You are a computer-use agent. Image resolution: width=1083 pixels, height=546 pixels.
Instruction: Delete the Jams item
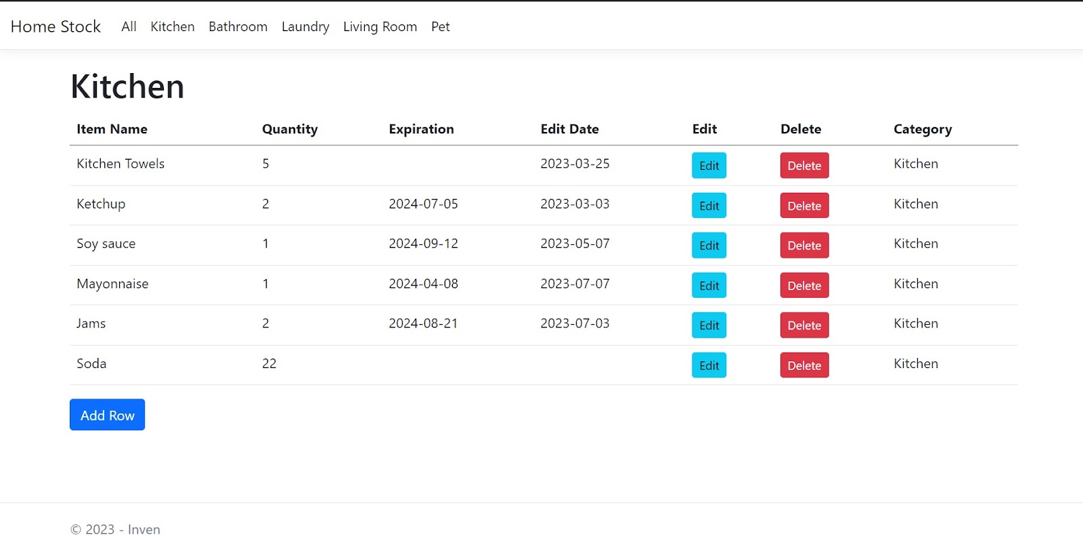[x=804, y=325]
